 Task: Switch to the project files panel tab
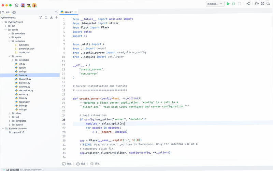tap(5, 12)
